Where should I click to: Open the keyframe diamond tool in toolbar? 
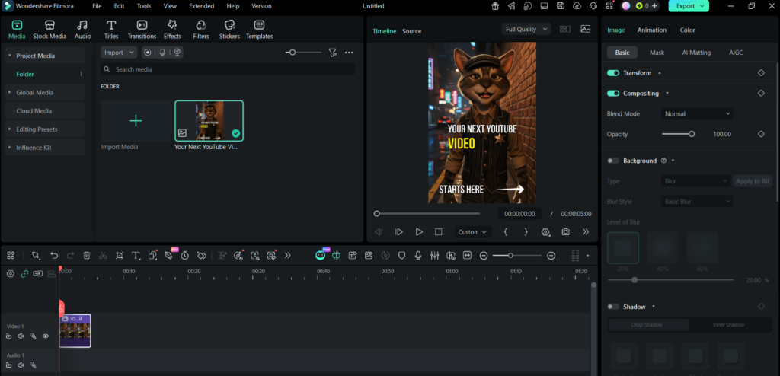click(201, 256)
